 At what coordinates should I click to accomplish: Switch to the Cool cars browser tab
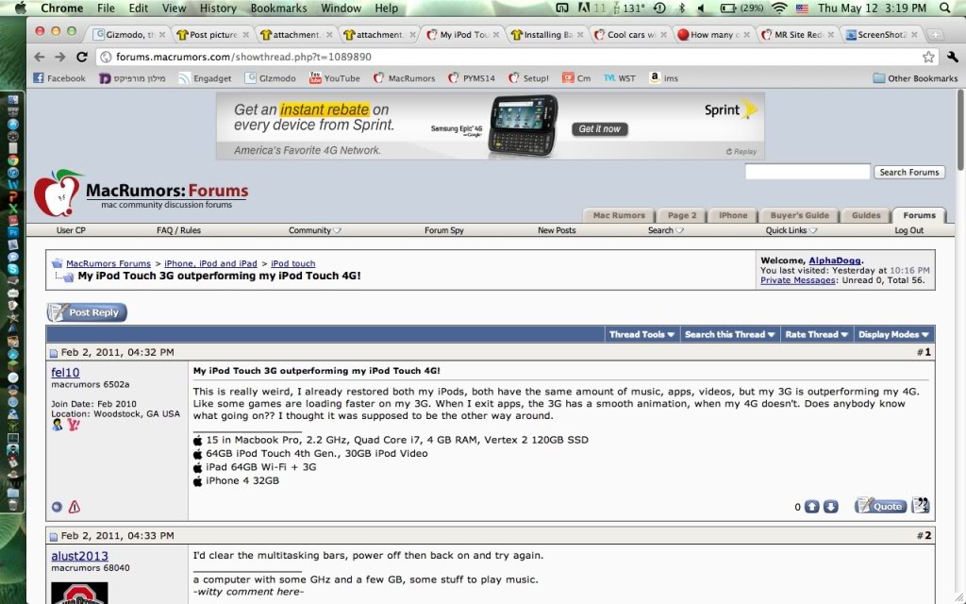tap(631, 35)
